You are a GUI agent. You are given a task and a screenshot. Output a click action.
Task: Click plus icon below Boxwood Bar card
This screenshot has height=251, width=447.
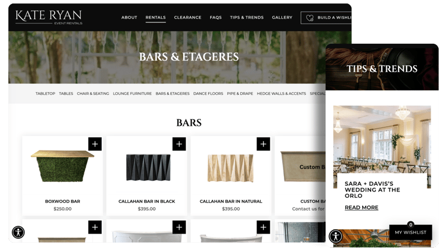point(95,227)
